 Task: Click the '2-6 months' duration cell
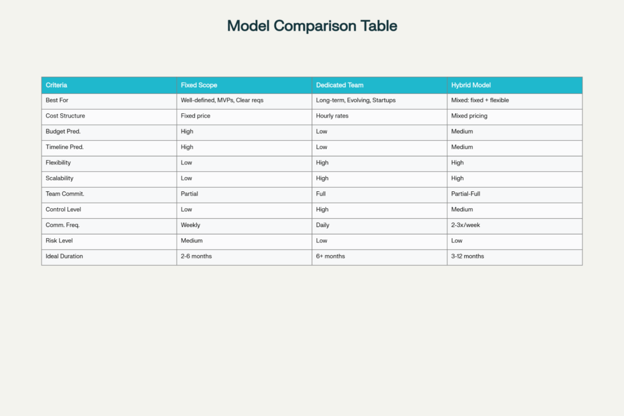click(x=196, y=256)
